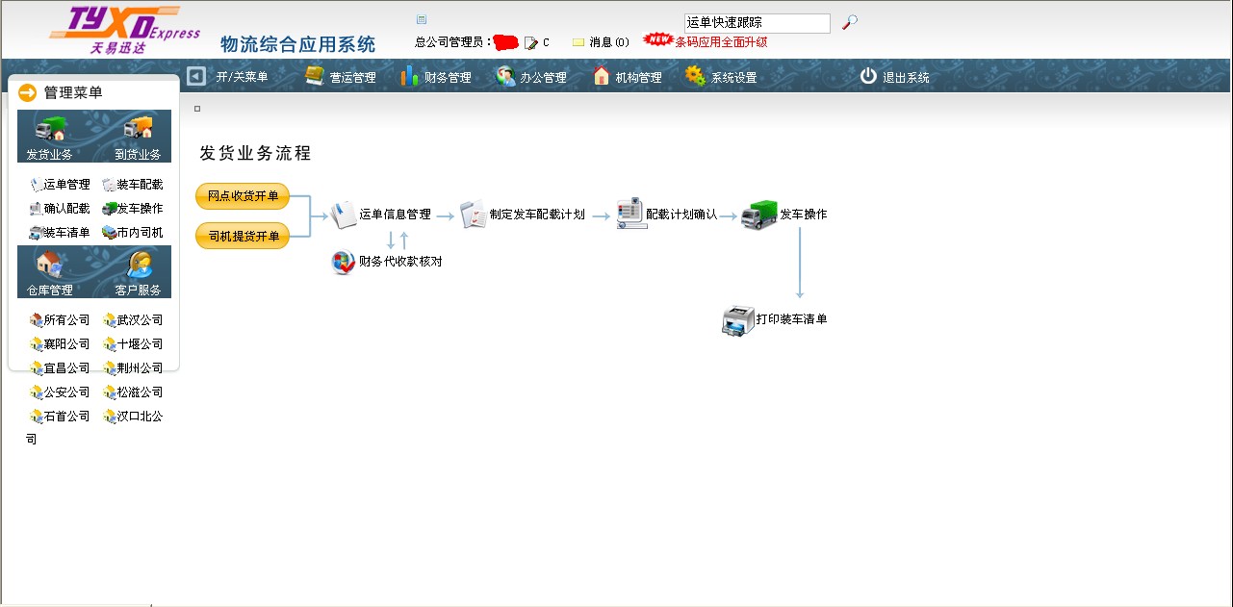Click 退出系统 to log out

pyautogui.click(x=894, y=77)
